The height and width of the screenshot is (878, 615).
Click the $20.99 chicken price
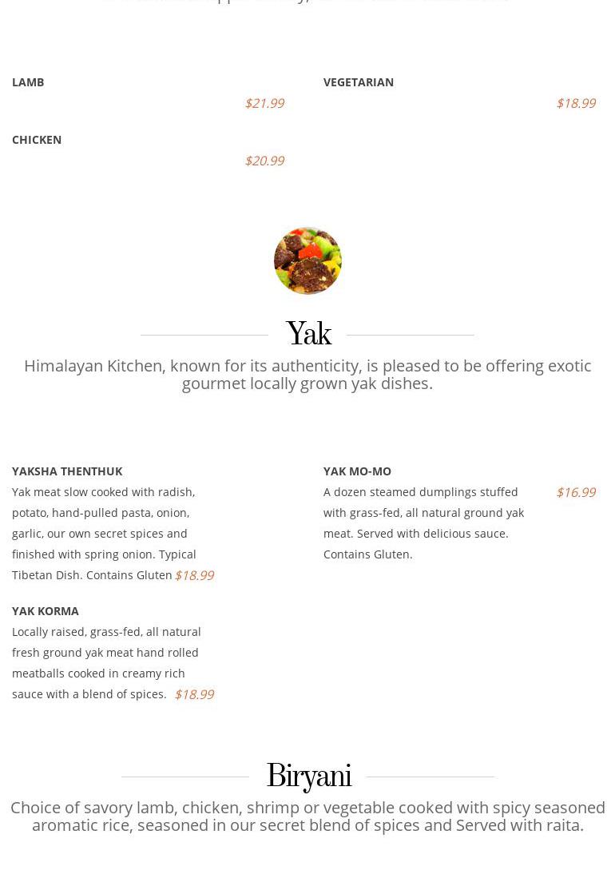coord(264,161)
